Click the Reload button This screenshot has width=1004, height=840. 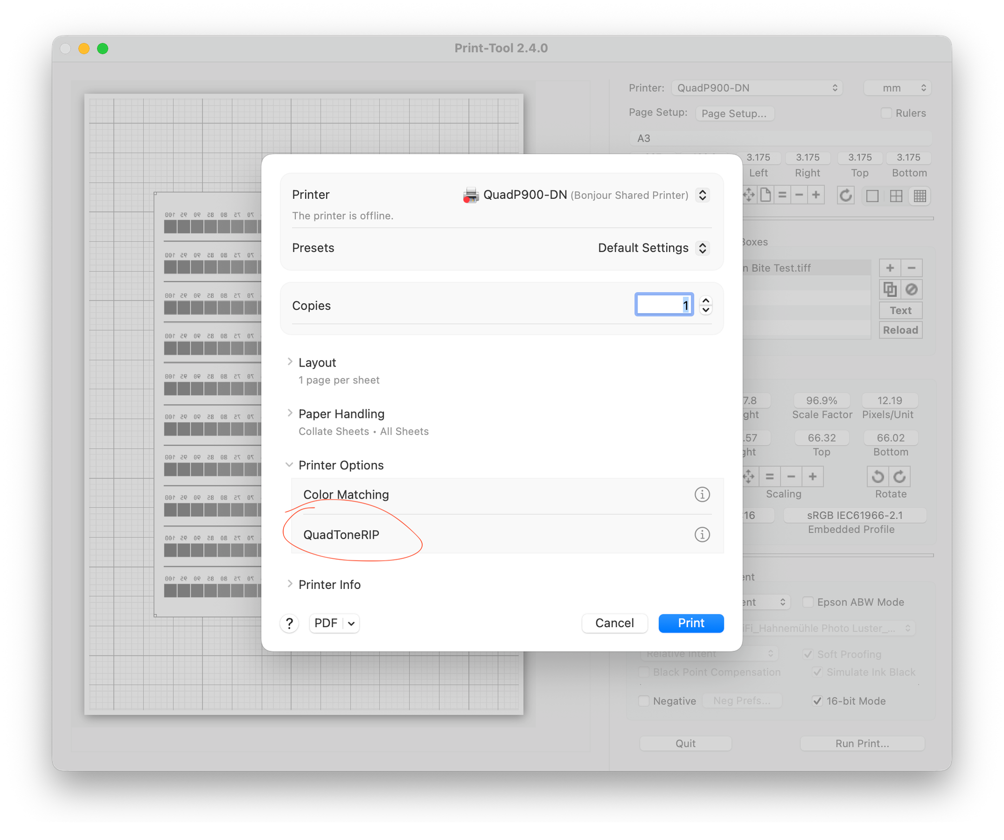tap(901, 330)
